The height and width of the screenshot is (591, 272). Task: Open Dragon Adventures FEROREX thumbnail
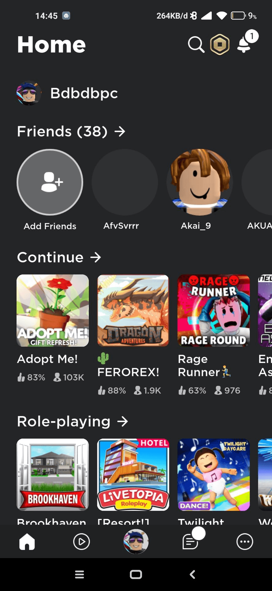coord(133,311)
